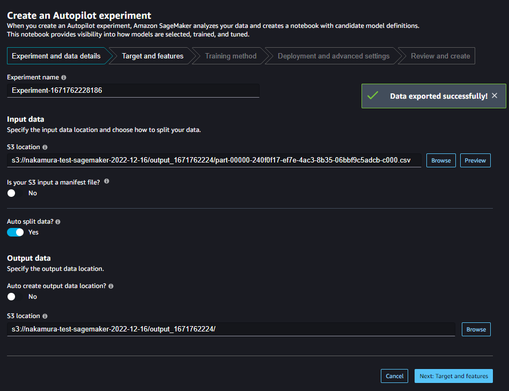Browse for the input data S3 location
509x391 pixels.
point(440,160)
